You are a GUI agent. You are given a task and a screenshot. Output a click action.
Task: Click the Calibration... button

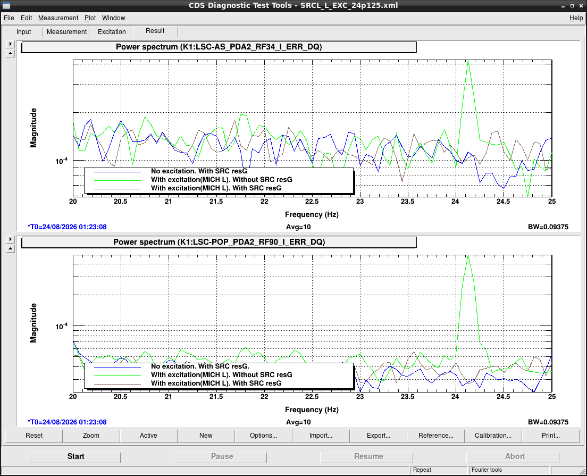click(x=493, y=436)
